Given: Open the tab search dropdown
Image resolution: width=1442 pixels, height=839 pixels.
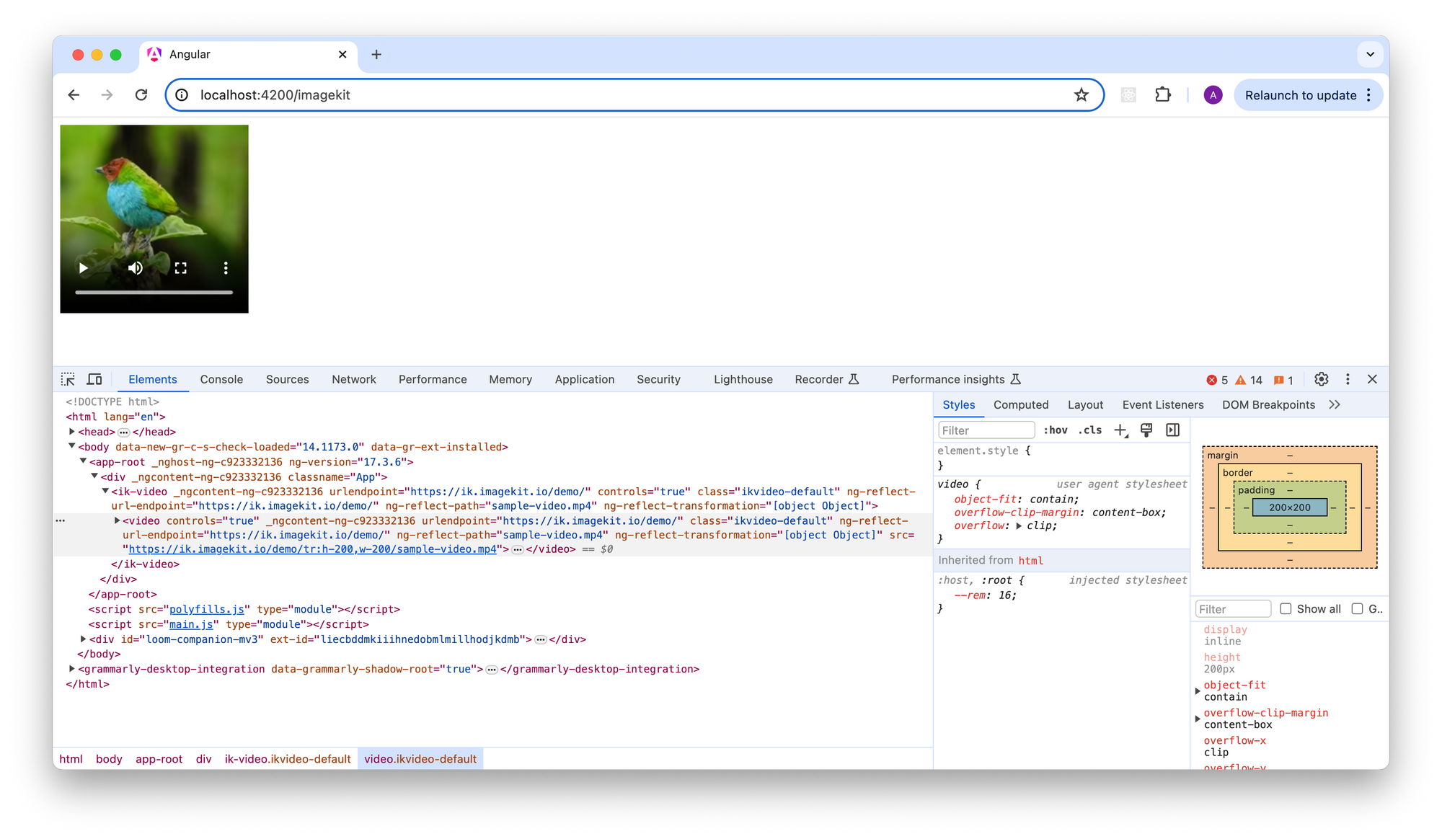Looking at the screenshot, I should pyautogui.click(x=1370, y=55).
